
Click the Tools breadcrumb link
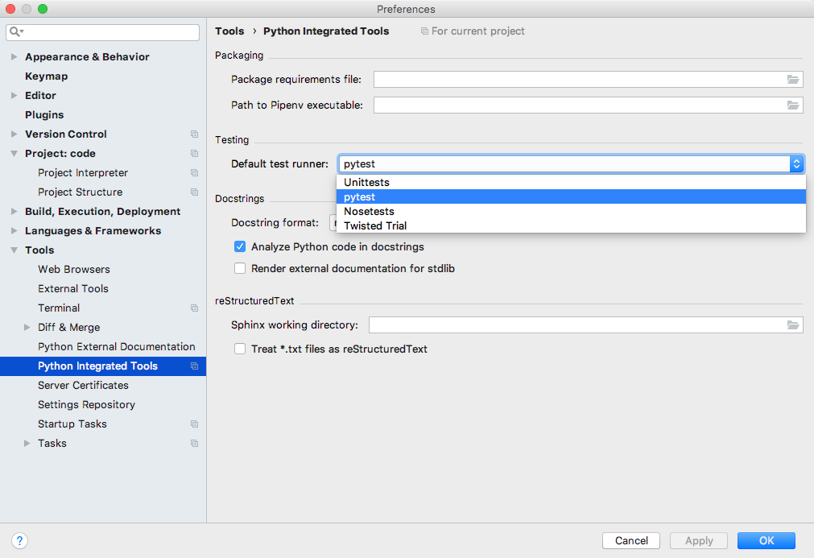(229, 31)
